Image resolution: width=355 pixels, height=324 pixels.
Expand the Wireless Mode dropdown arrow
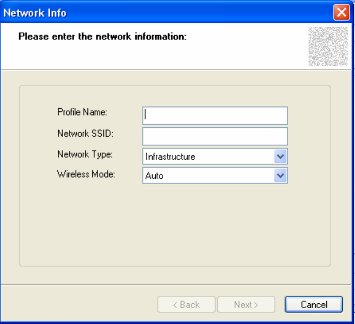pyautogui.click(x=280, y=176)
